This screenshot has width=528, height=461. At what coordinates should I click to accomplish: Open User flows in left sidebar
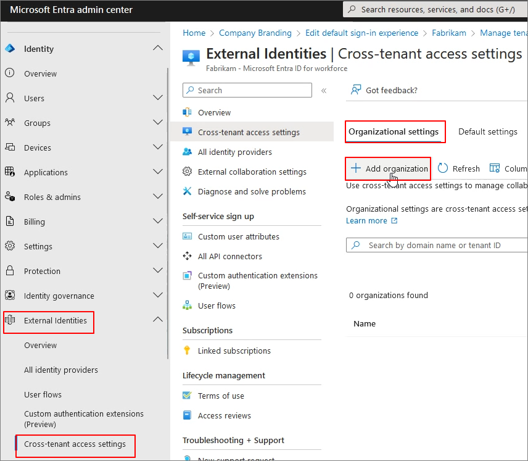43,394
